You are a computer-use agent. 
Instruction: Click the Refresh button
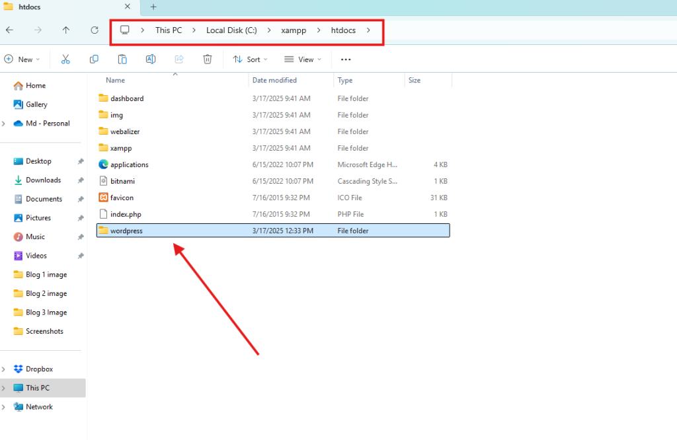95,30
